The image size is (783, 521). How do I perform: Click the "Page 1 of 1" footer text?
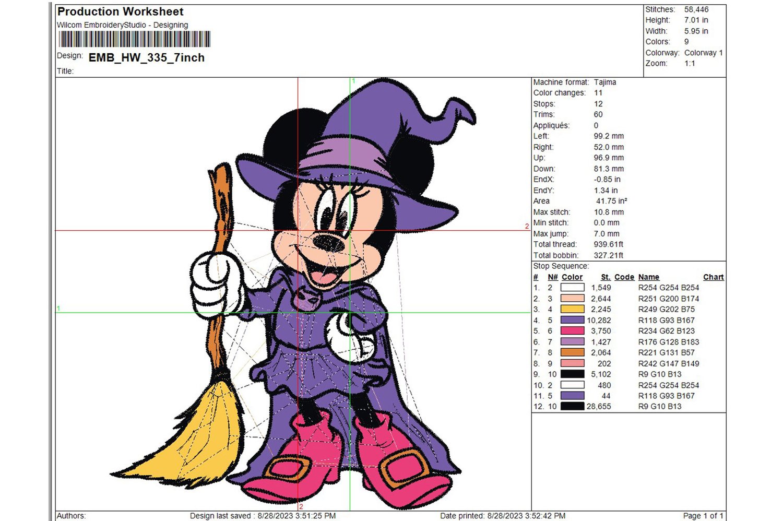tap(703, 516)
